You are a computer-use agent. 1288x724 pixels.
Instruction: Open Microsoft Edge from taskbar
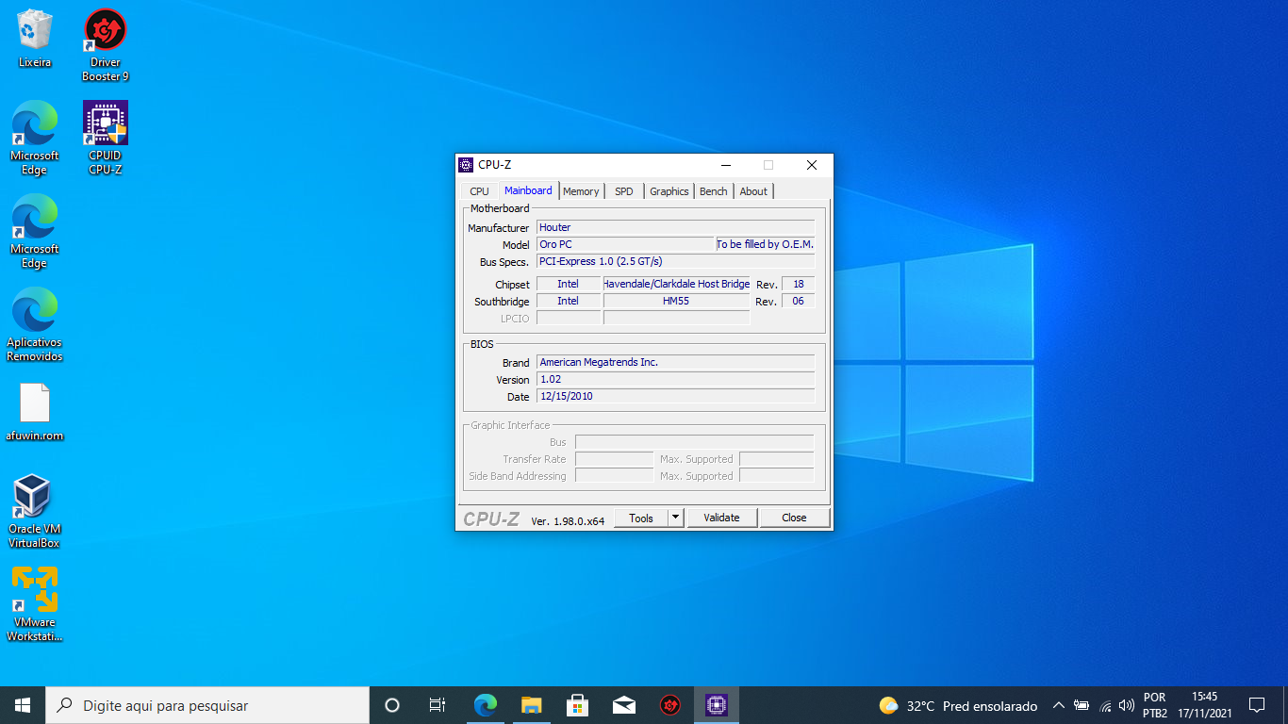pos(486,705)
